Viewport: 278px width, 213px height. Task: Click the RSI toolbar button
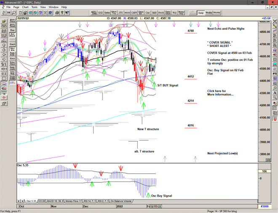coord(154,13)
